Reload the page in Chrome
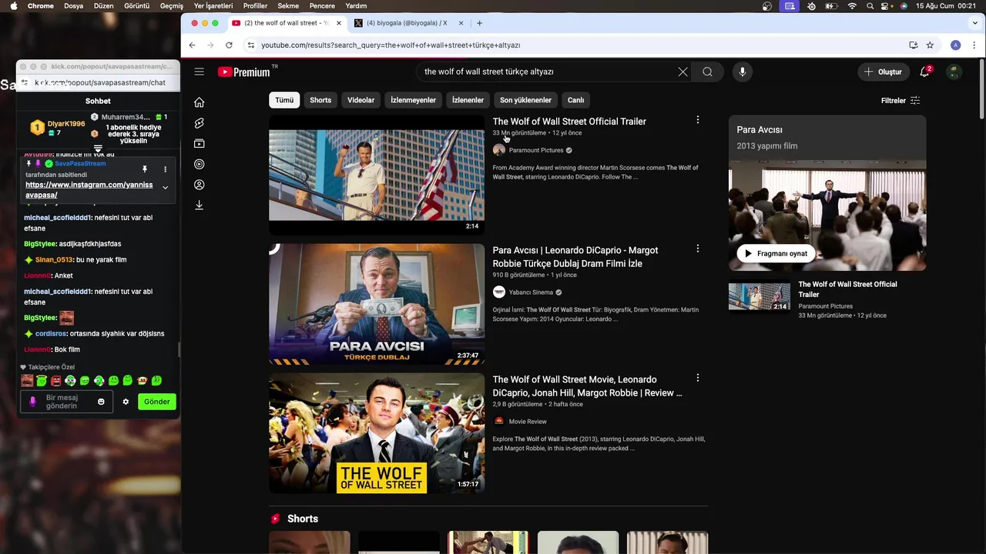Image resolution: width=986 pixels, height=554 pixels. (229, 45)
